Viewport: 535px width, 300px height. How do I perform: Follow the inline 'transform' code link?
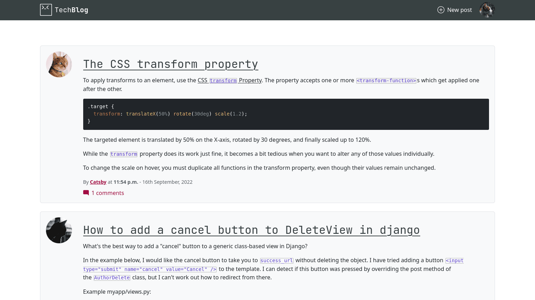(x=124, y=154)
